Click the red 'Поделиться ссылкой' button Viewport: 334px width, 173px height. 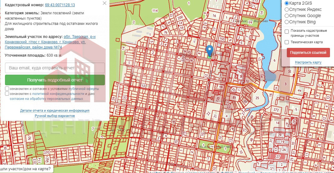tap(308, 53)
